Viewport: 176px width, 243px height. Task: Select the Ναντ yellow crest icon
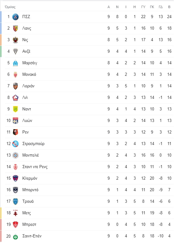coord(16,109)
